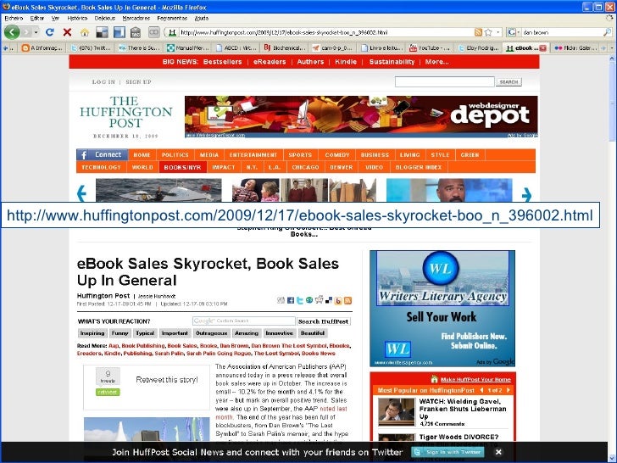Screen dimensions: 617x463
Task: Go to previous Most Popular page arrow
Action: (x=481, y=390)
